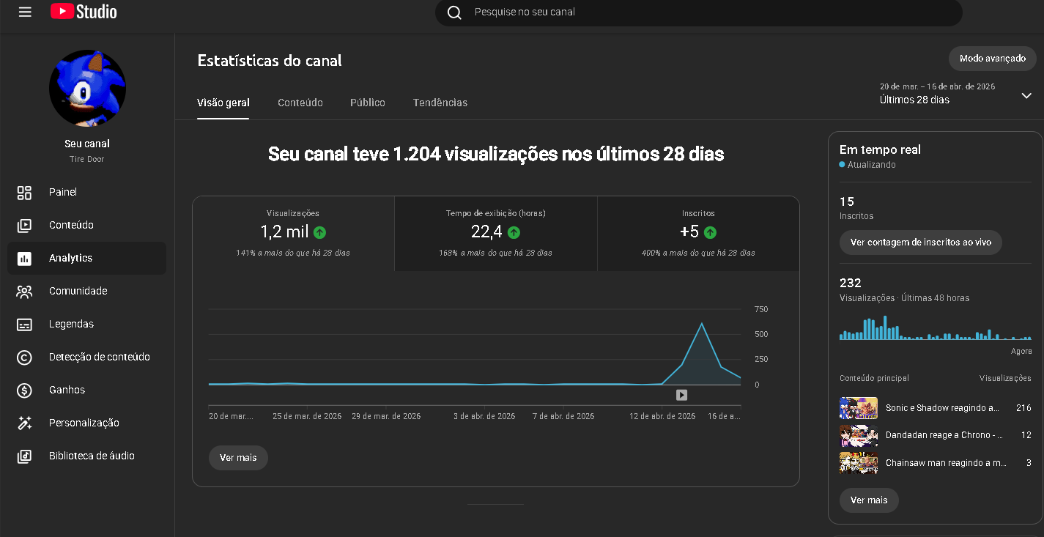Open the Chainsaw man reagindo thumbnail
The width and height of the screenshot is (1044, 537).
[x=859, y=463]
